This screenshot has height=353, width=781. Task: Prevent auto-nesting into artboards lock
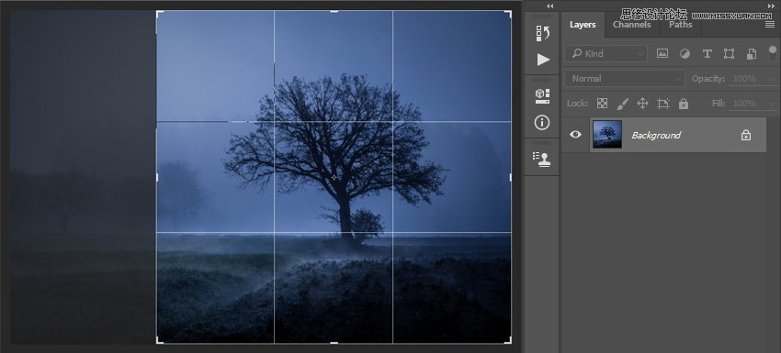coord(663,104)
